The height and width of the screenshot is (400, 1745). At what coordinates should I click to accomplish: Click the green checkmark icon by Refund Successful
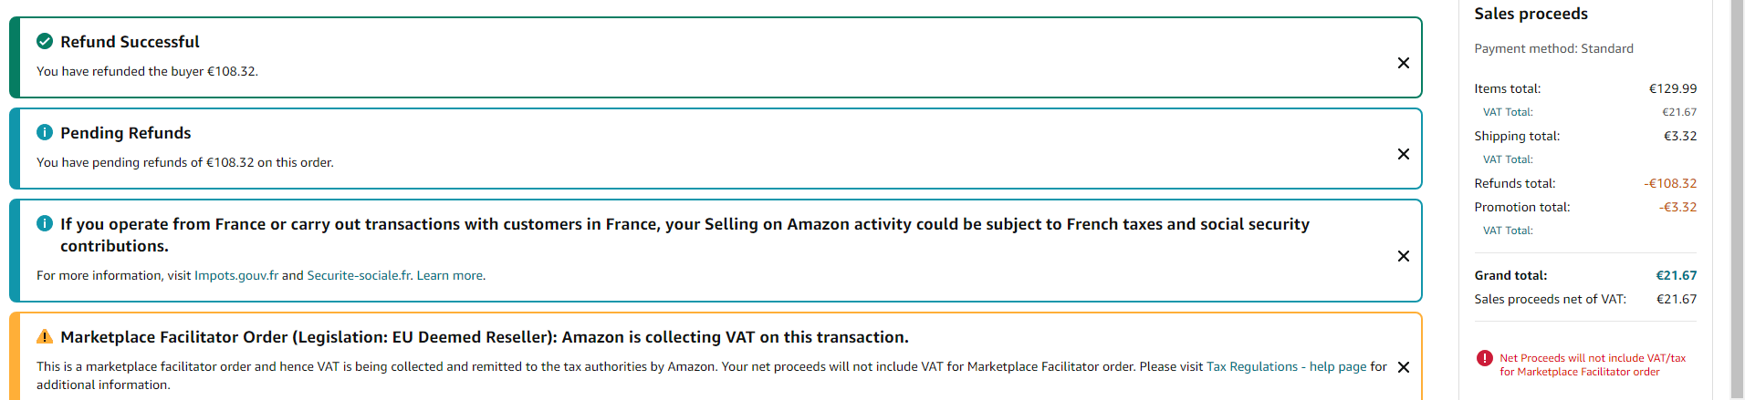coord(44,41)
